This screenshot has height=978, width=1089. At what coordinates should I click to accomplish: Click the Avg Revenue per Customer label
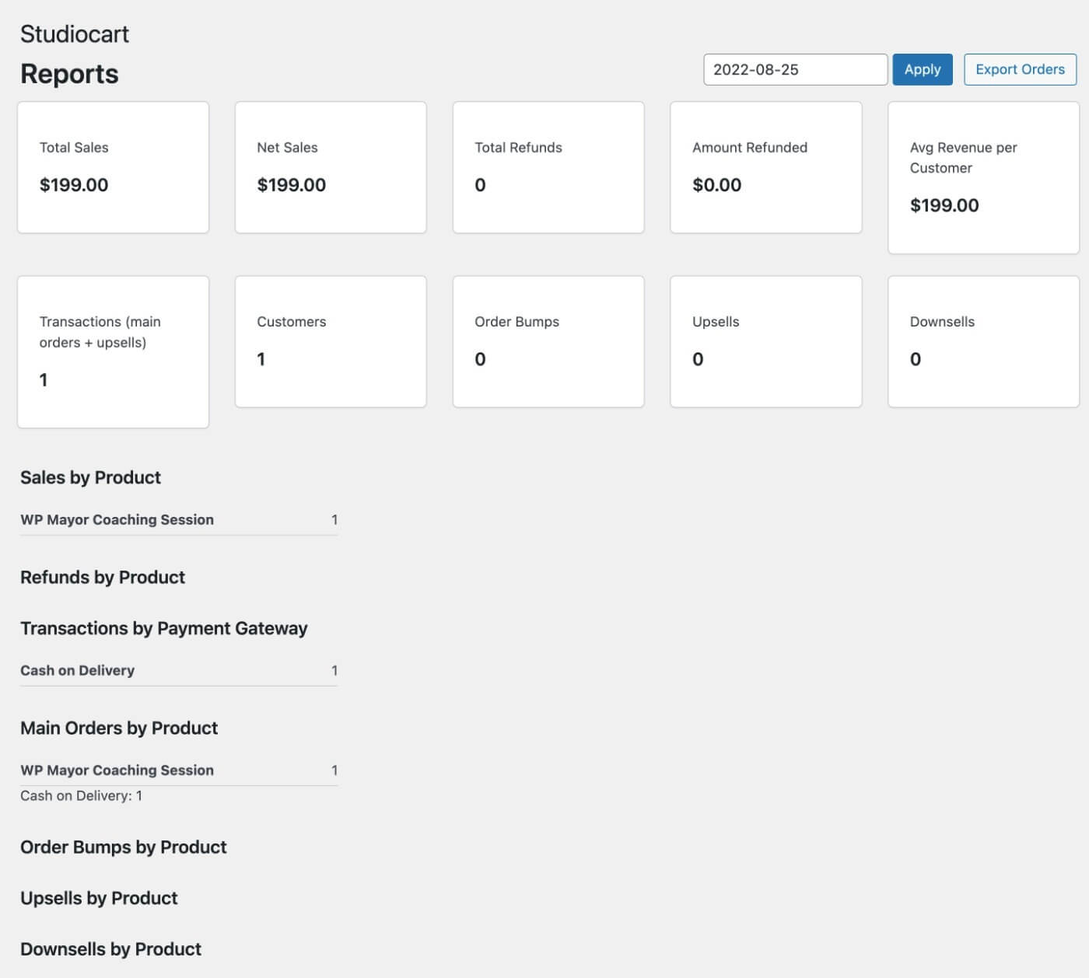[964, 157]
